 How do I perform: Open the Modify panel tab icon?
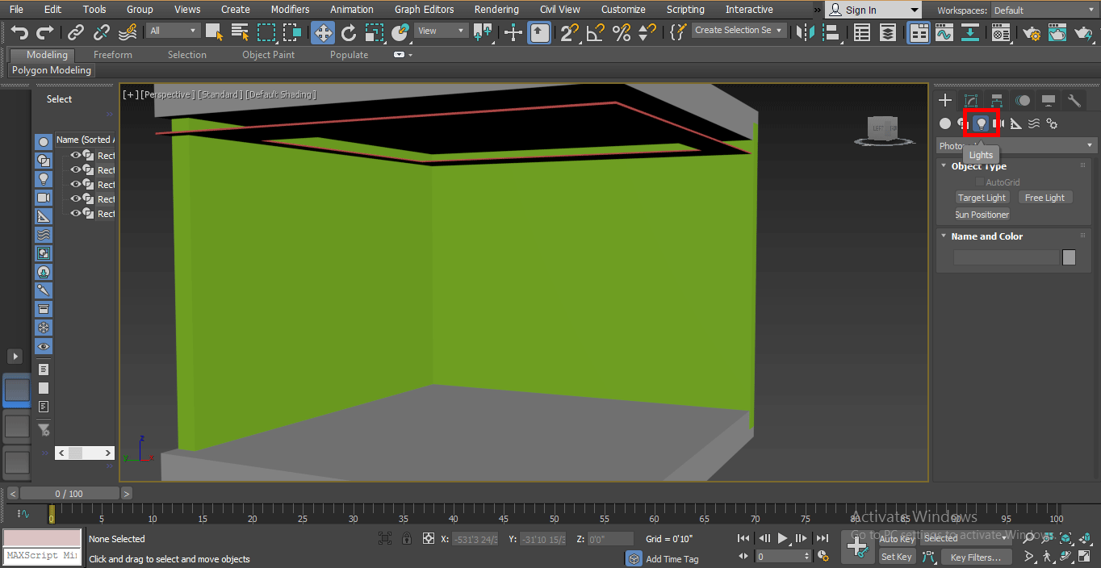[x=971, y=101]
